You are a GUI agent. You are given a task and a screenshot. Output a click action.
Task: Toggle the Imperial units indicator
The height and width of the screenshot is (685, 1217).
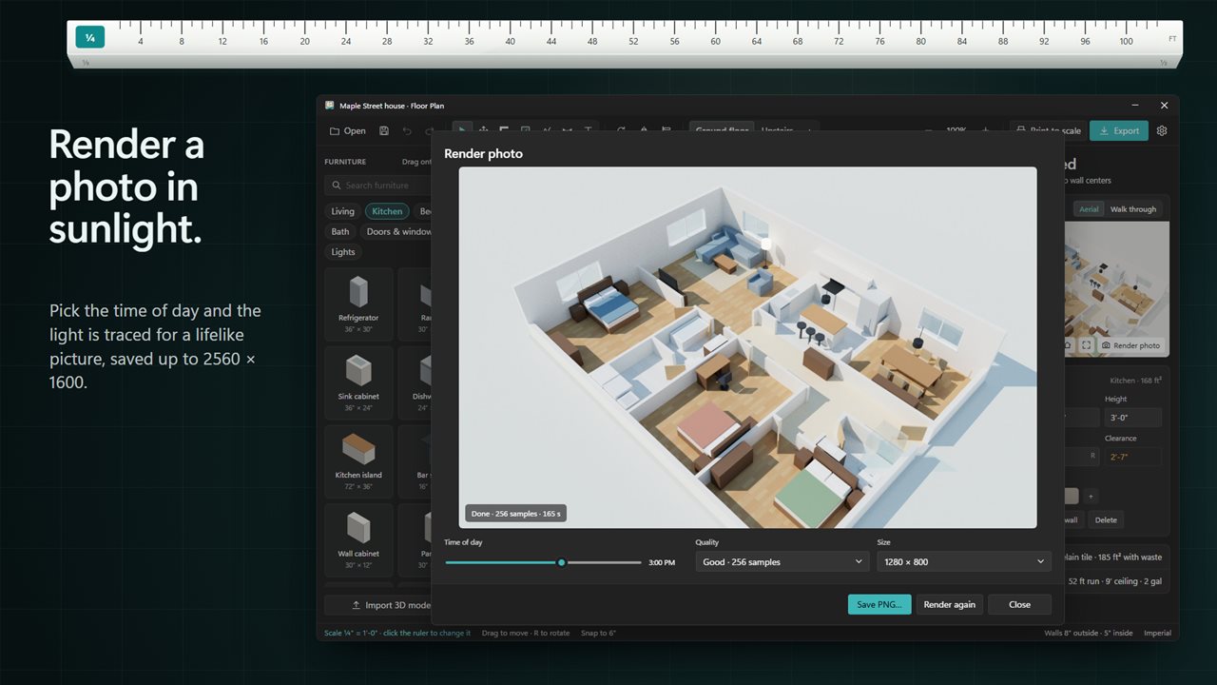[1157, 633]
